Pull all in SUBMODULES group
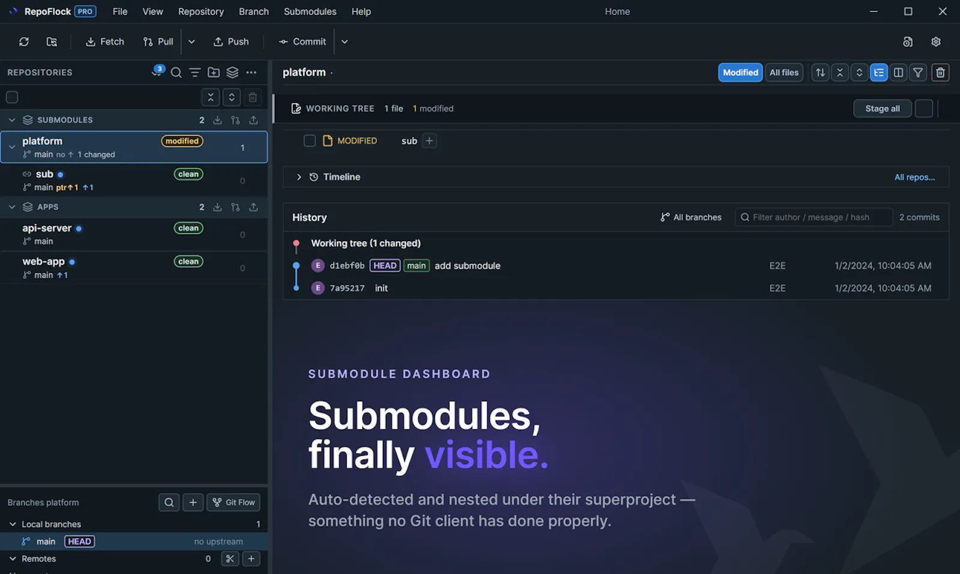The height and width of the screenshot is (574, 960). coord(235,120)
